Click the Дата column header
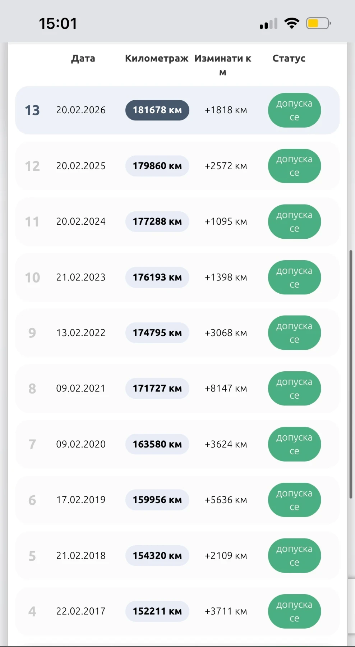The image size is (355, 647). pos(83,58)
